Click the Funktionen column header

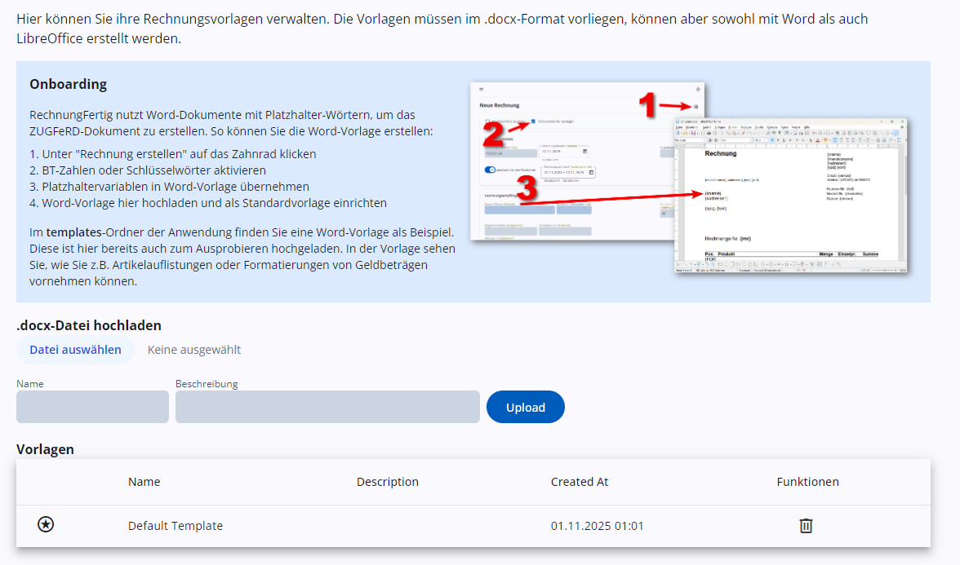[807, 482]
